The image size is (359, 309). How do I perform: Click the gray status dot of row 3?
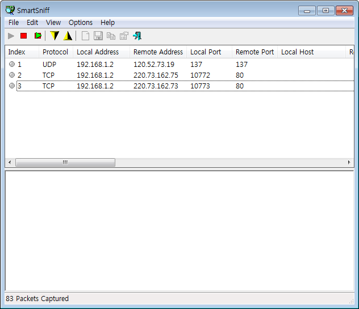click(12, 86)
